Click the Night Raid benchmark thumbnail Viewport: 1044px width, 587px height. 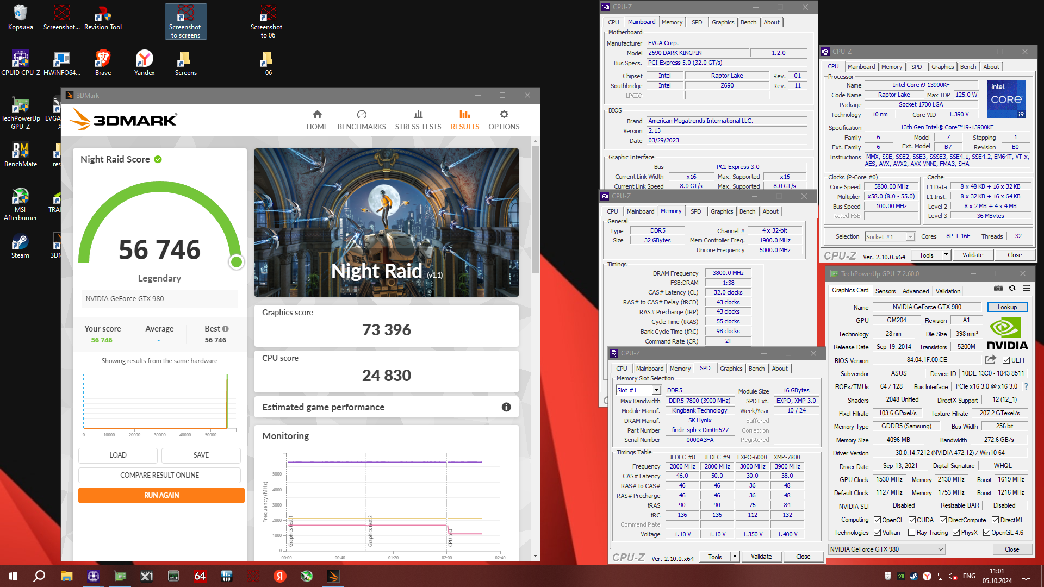387,223
